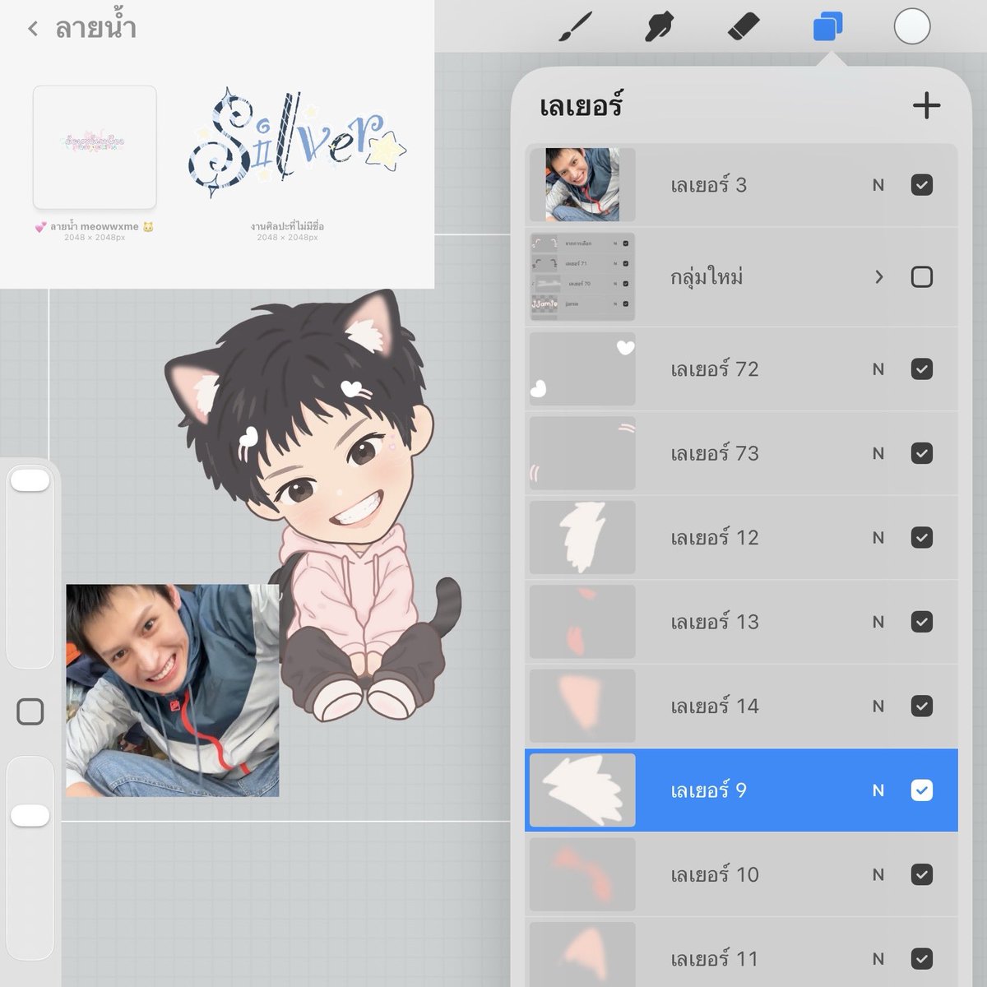This screenshot has width=987, height=987.
Task: Hide เลเยอร์ 73 visibility checkbox
Action: coord(922,453)
